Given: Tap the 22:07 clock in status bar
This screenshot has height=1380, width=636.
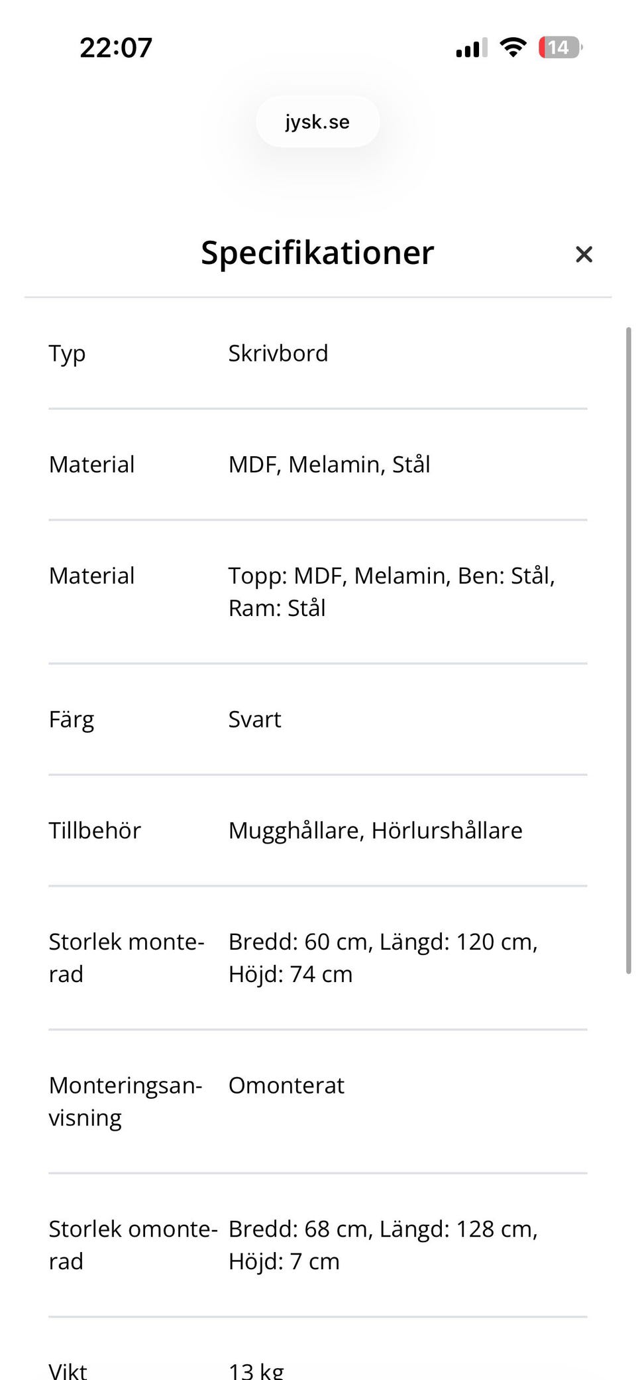Looking at the screenshot, I should (x=116, y=48).
